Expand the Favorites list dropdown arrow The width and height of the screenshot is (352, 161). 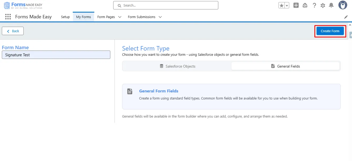tap(287, 5)
